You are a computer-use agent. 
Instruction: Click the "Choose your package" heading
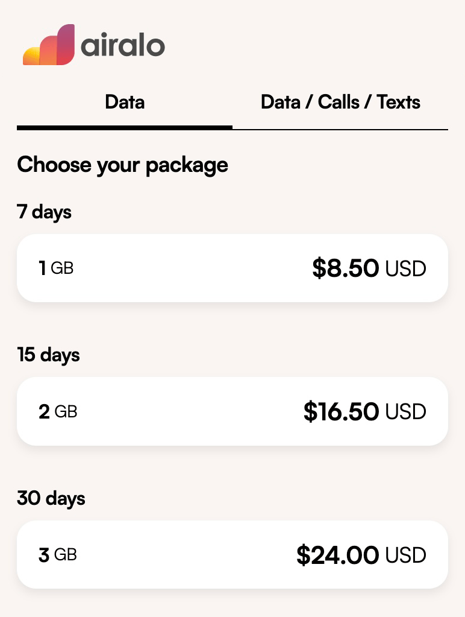(122, 165)
